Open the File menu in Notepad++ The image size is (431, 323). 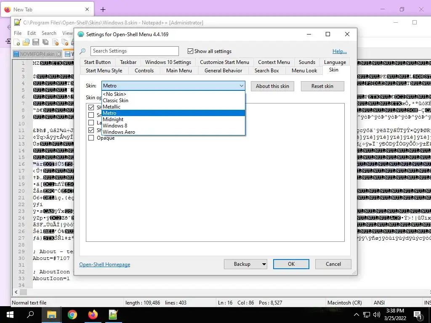click(18, 33)
